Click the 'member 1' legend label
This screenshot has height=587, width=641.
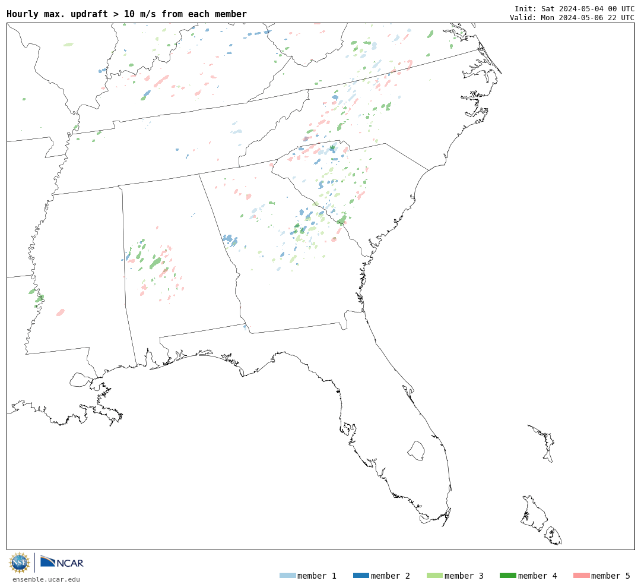(x=317, y=576)
